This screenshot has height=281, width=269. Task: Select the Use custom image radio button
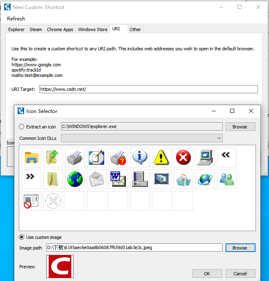(x=22, y=237)
